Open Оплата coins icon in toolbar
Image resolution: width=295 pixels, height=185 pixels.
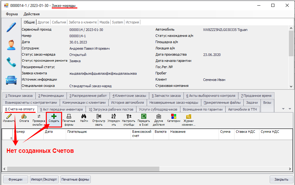pos(24,117)
